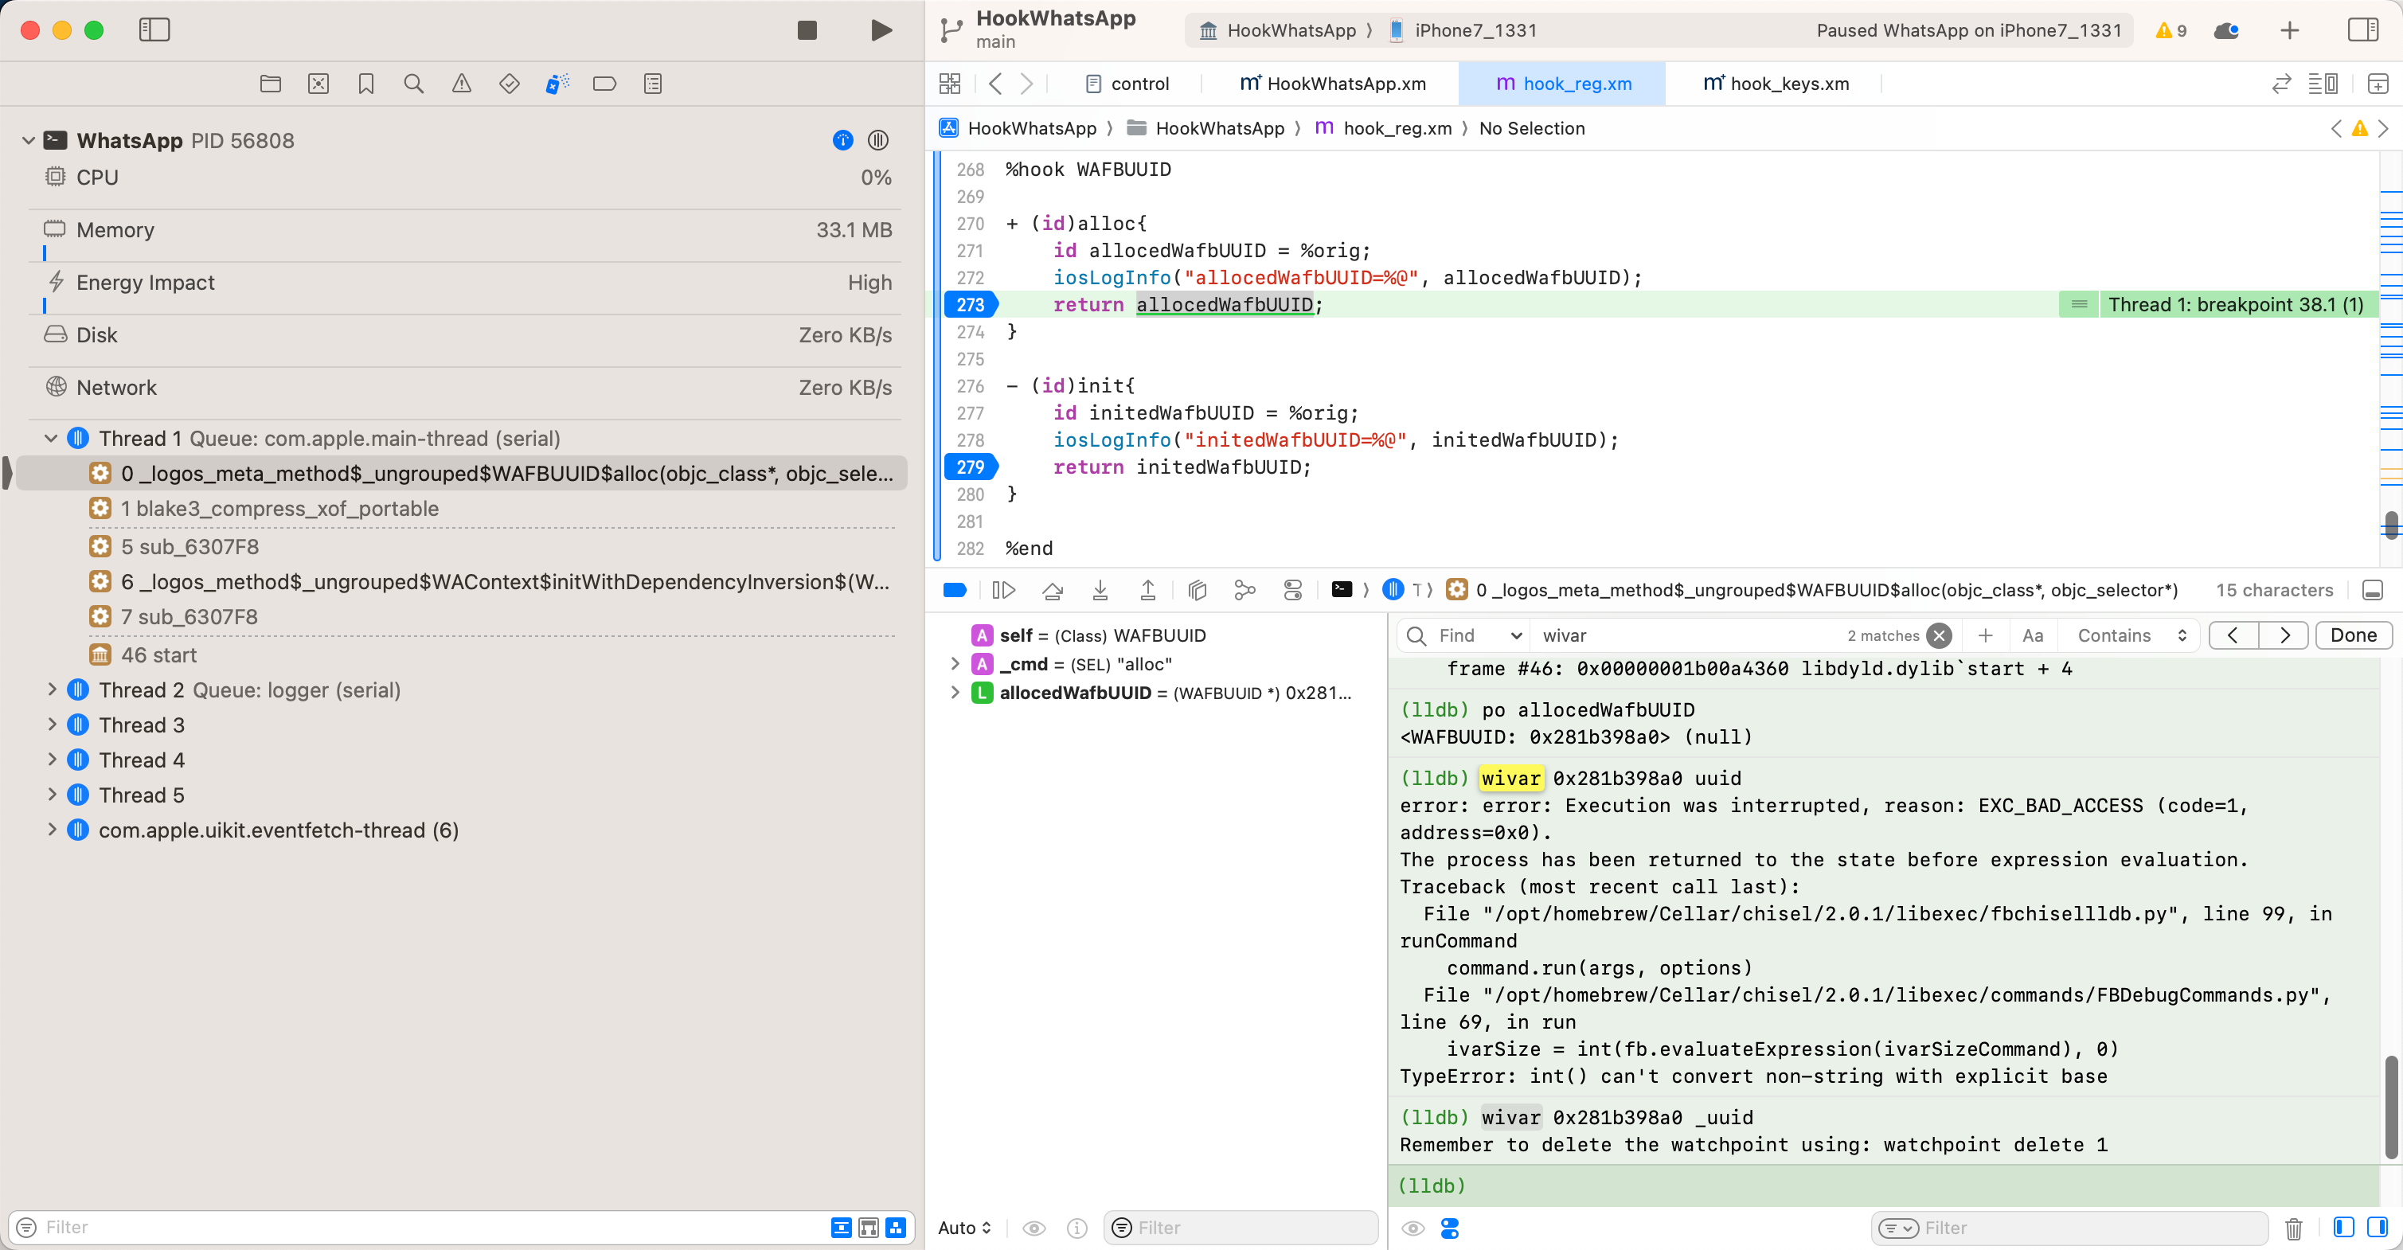Viewport: 2403px width, 1250px height.
Task: Open the Report navigator
Action: pos(653,84)
